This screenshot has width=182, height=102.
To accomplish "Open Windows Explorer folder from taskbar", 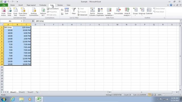I will pos(22,99).
